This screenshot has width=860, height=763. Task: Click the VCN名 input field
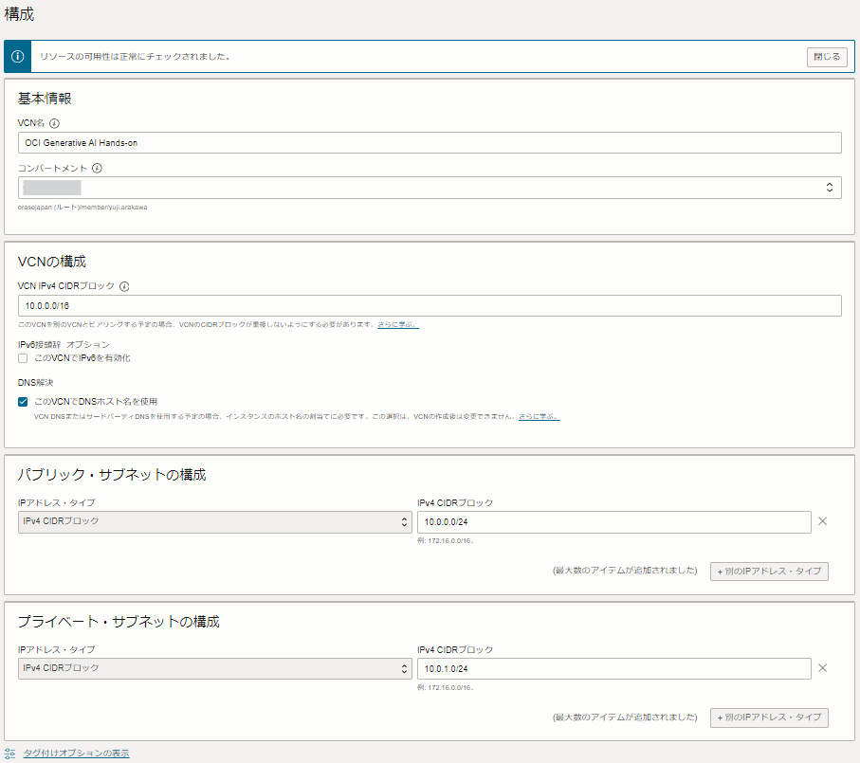coord(430,142)
